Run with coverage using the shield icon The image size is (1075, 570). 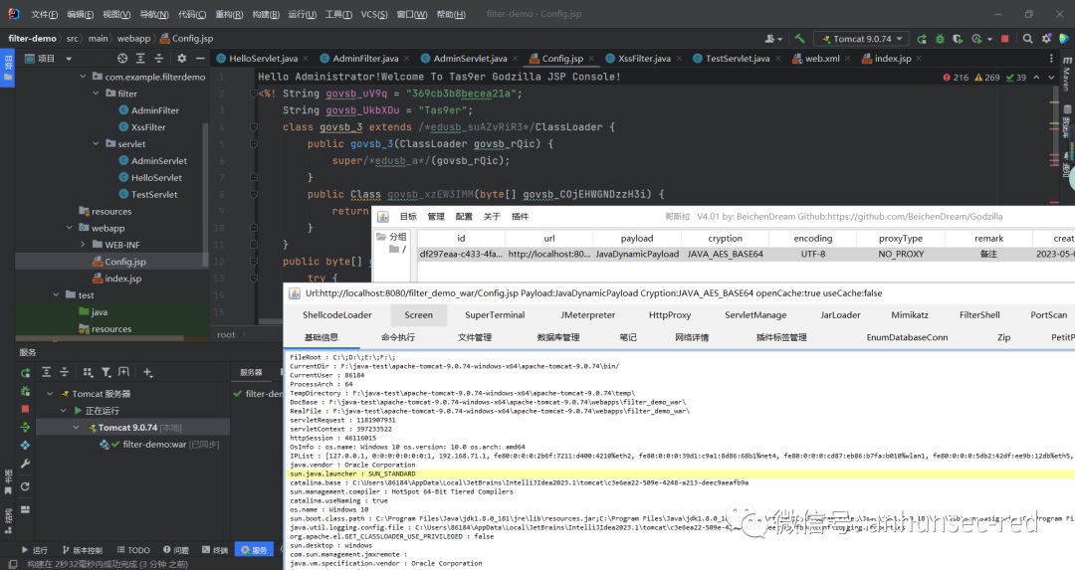tap(958, 39)
